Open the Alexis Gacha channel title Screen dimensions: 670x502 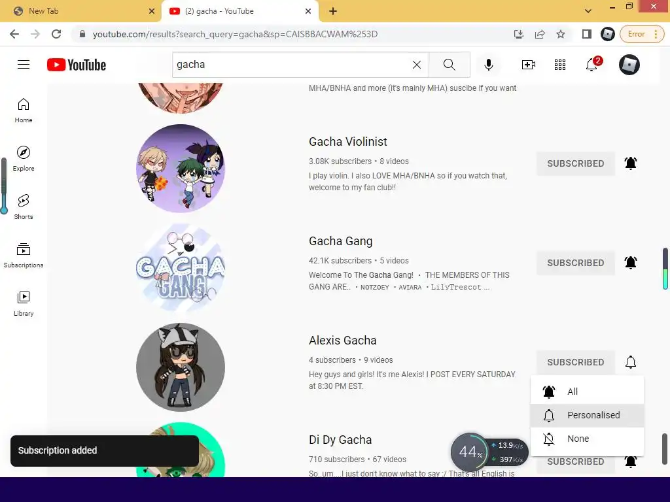click(343, 341)
